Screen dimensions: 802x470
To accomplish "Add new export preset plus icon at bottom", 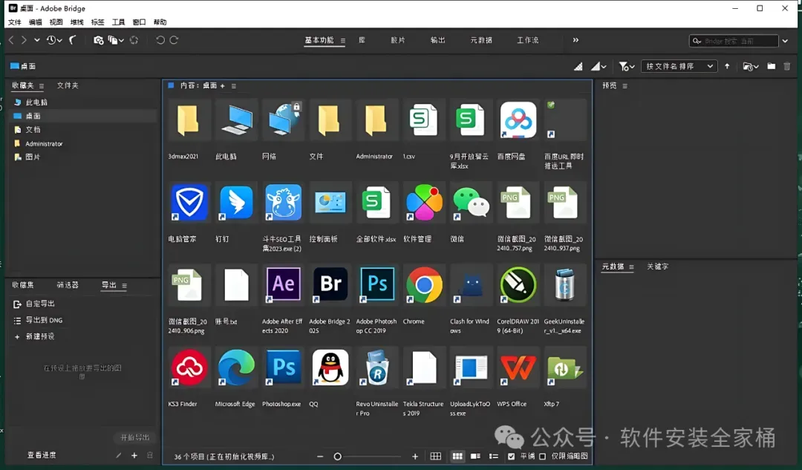I will coord(134,455).
